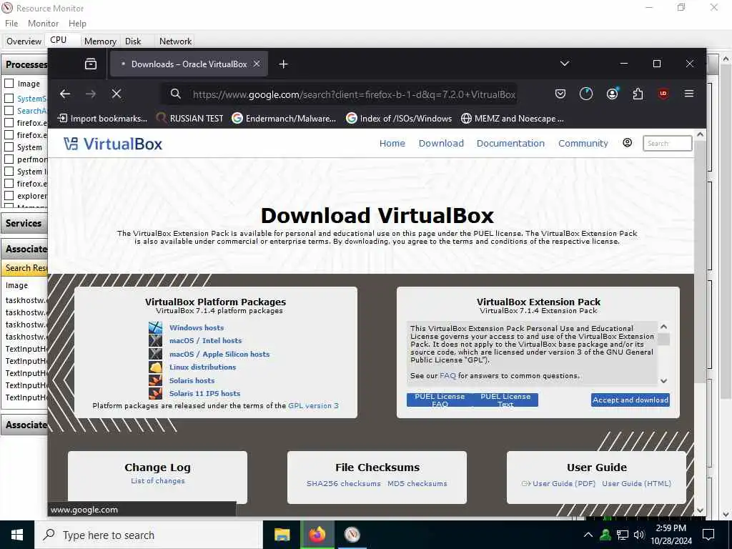Close the Downloads – Oracle VirtualBox tab
This screenshot has width=732, height=549.
(257, 64)
